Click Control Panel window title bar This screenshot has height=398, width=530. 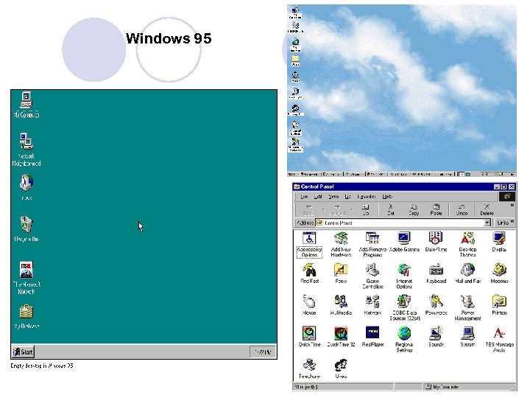[x=404, y=186]
